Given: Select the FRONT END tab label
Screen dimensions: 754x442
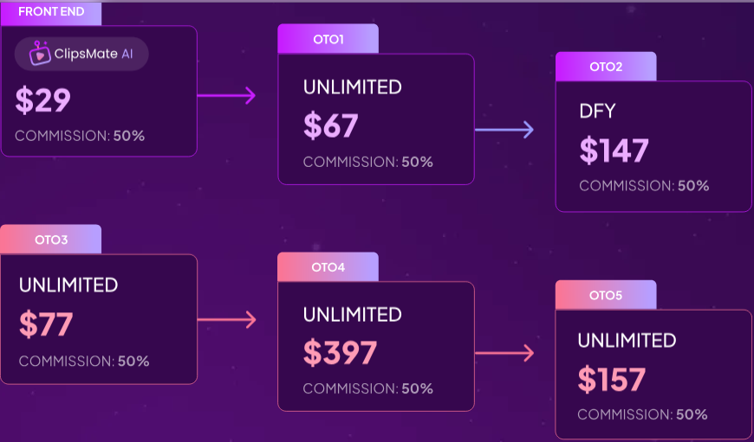Looking at the screenshot, I should click(x=51, y=12).
